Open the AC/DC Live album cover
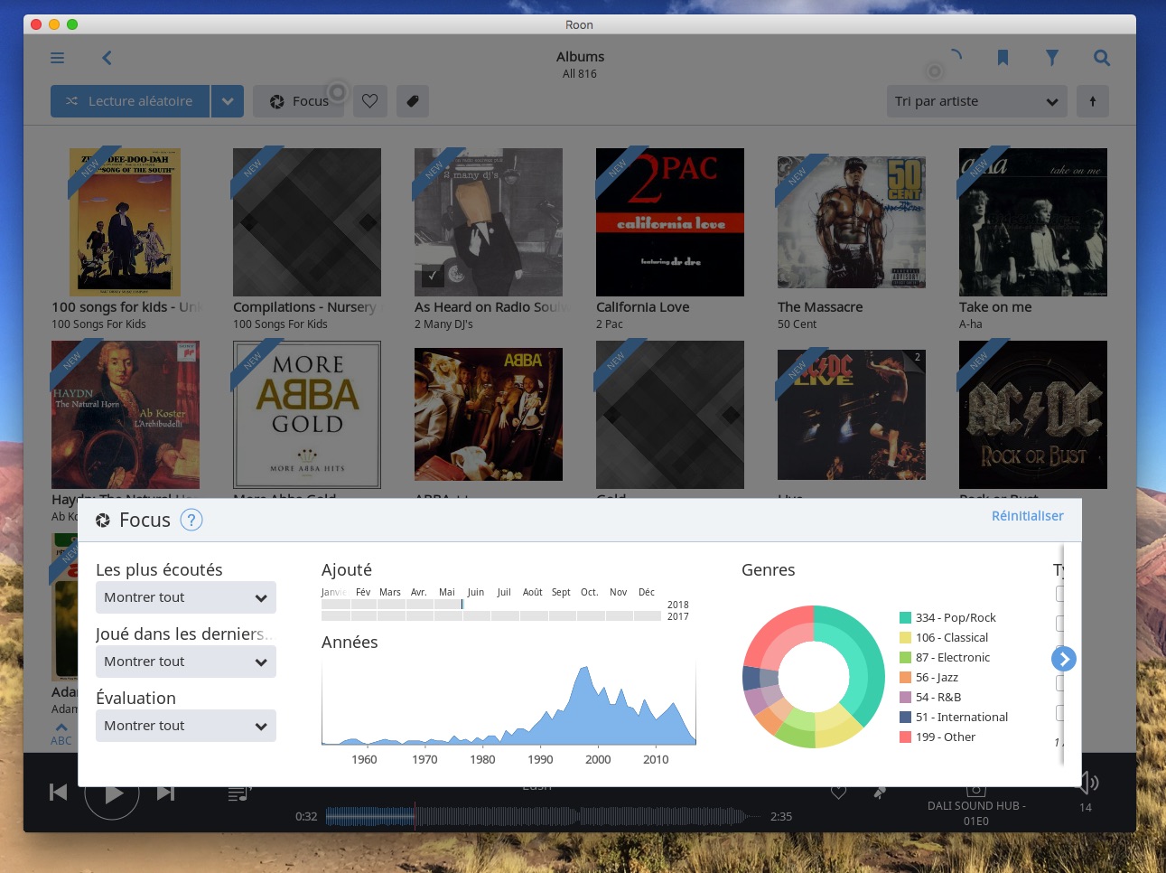 coord(852,415)
